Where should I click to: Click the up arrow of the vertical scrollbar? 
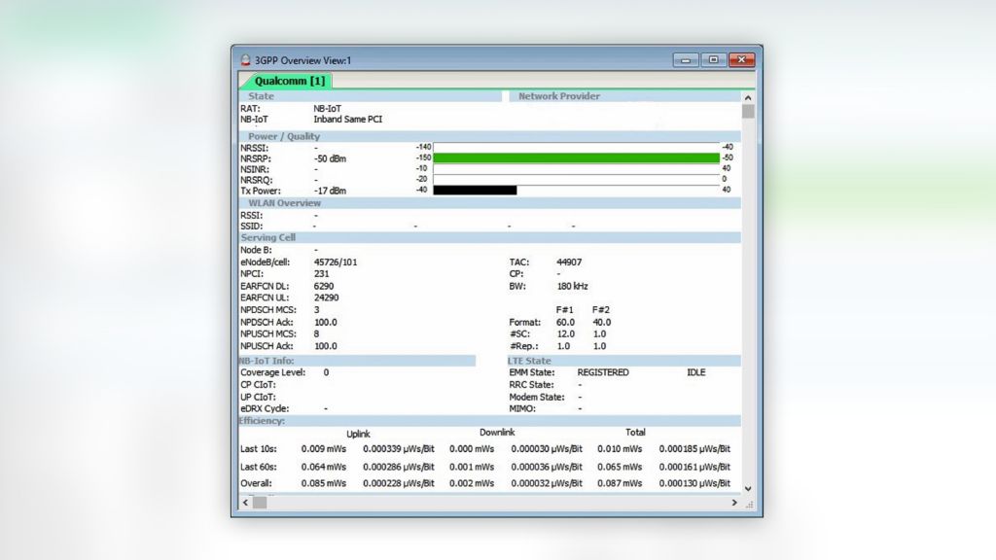click(748, 97)
